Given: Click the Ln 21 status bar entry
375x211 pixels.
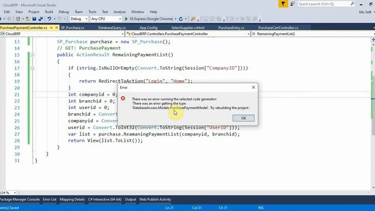Looking at the screenshot, I should click(x=169, y=207).
